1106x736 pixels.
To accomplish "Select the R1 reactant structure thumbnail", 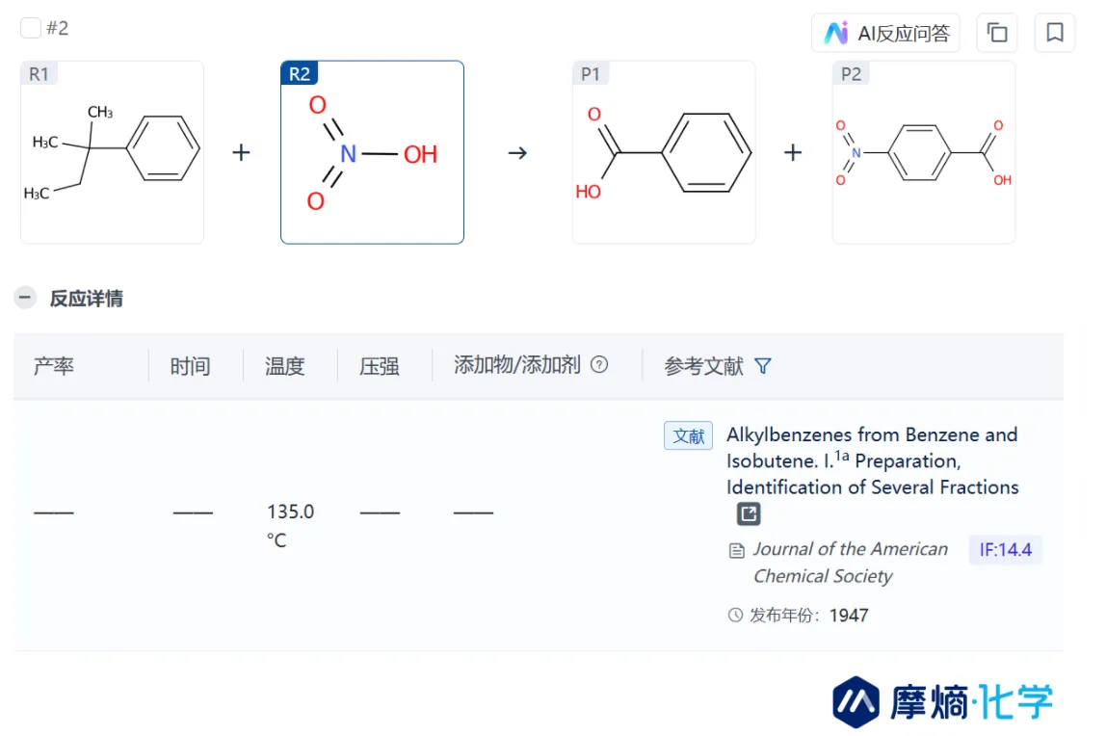I will point(112,152).
